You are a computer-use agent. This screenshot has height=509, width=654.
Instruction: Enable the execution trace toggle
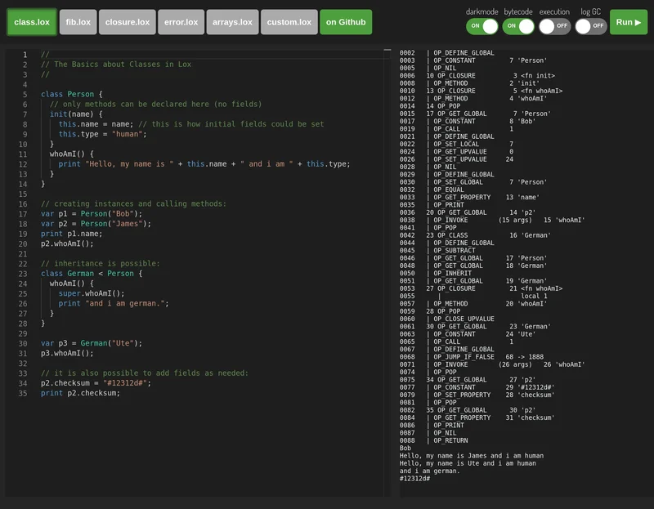(554, 26)
